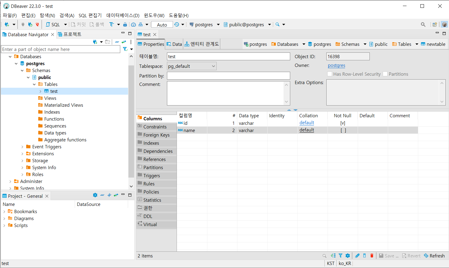Click the postgres owner link

[x=336, y=65]
